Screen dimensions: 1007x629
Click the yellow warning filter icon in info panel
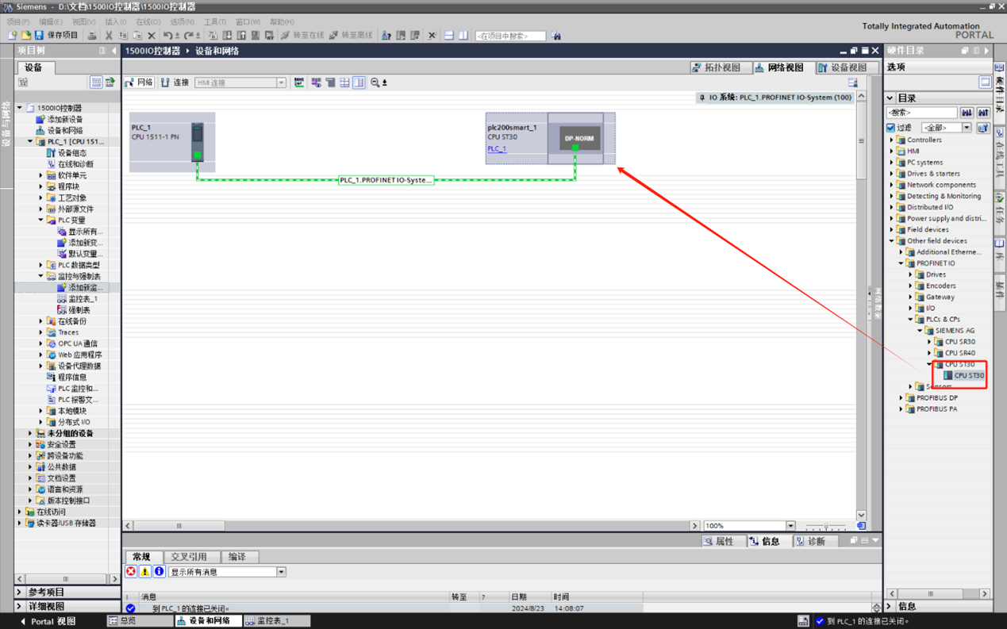coord(145,572)
